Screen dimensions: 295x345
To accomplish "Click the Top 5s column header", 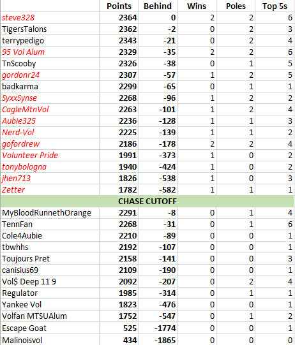I will click(x=275, y=6).
